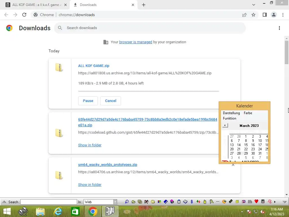Collapse toolbar with gray down triangle at right end

coord(284,202)
